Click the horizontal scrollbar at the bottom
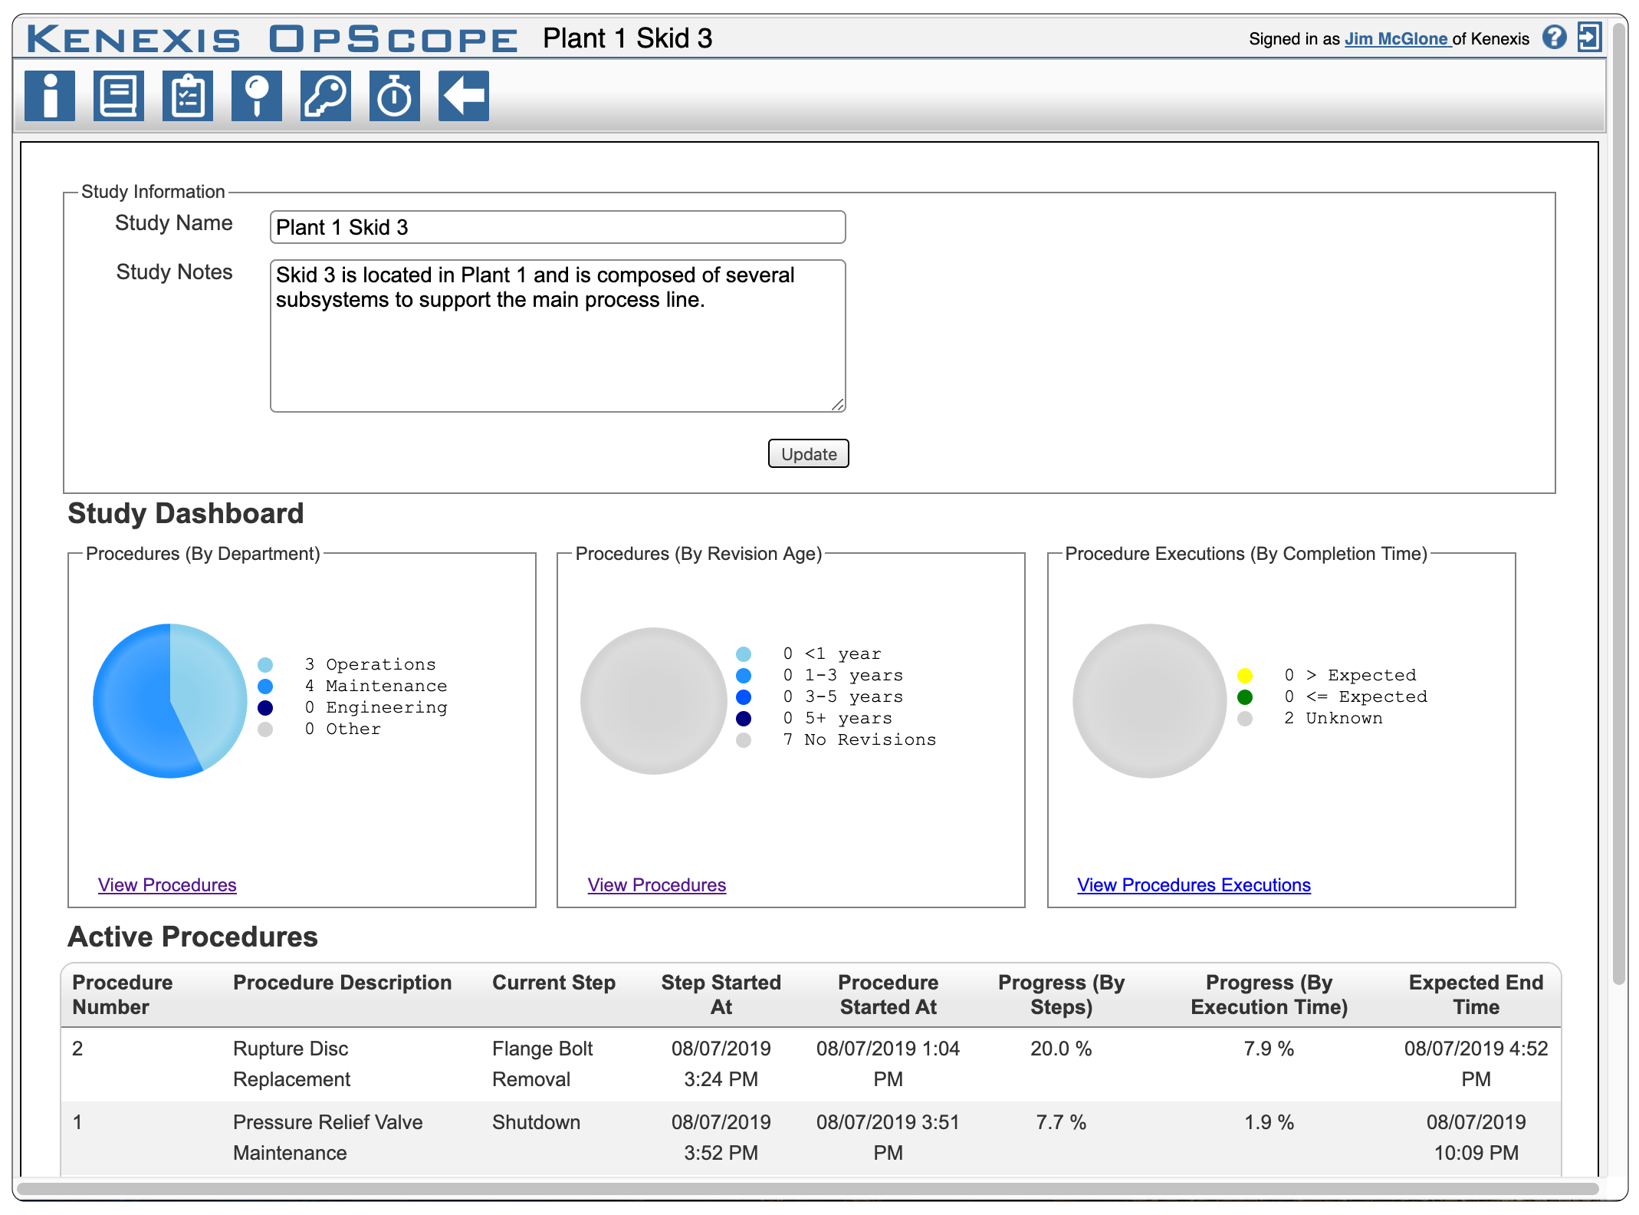The width and height of the screenshot is (1639, 1215). pos(808,1189)
